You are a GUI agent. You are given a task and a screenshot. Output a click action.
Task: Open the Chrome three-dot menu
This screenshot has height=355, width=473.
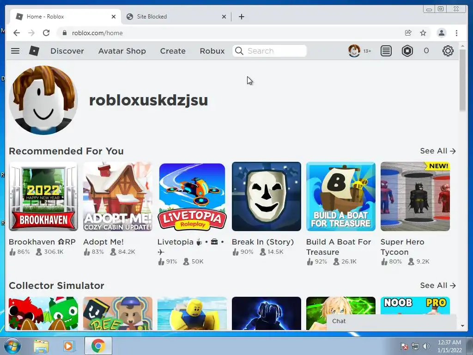456,33
